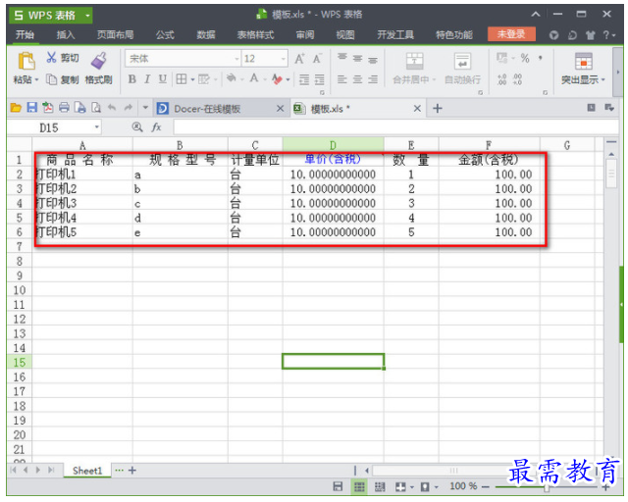
Task: Toggle Italic formatting
Action: click(147, 79)
